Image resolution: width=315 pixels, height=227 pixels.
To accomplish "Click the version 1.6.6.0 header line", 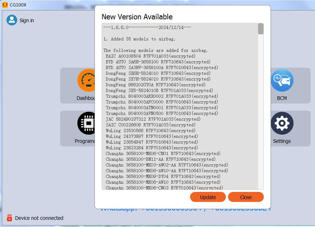I will coord(147,27).
